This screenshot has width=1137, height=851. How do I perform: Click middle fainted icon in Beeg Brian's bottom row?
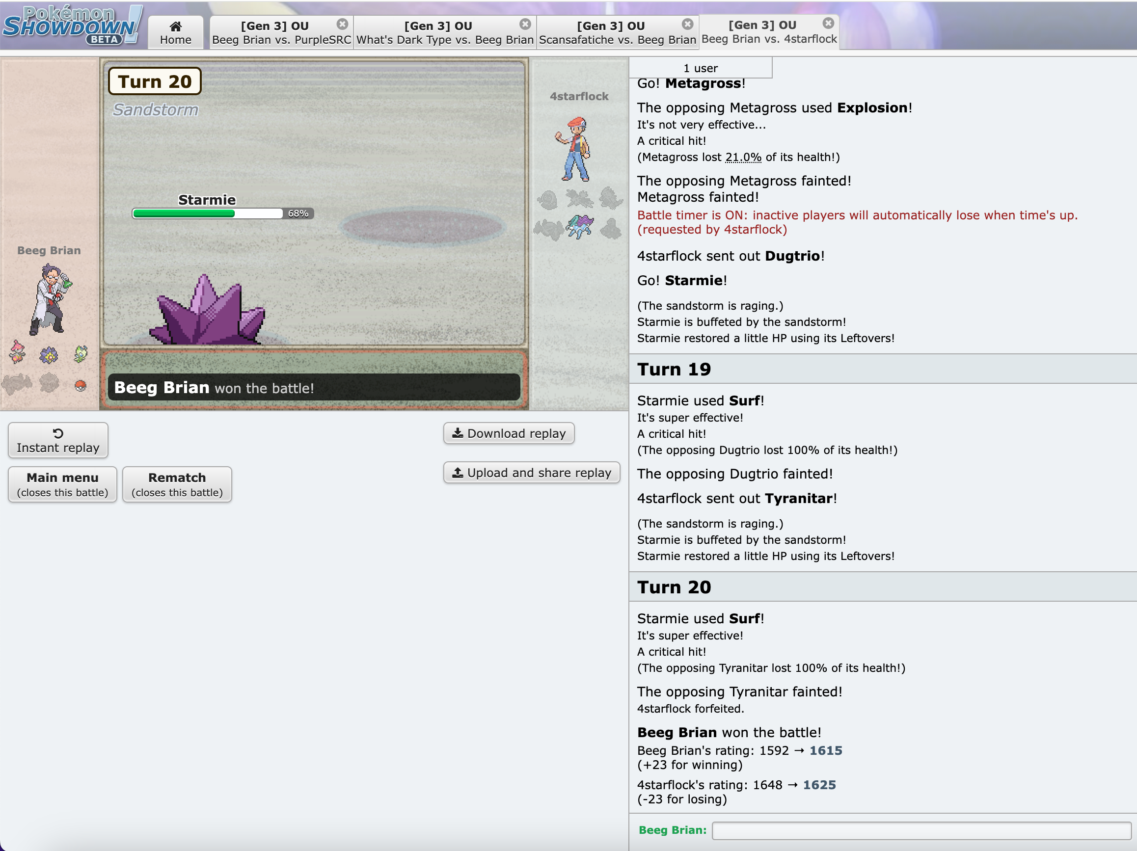49,382
